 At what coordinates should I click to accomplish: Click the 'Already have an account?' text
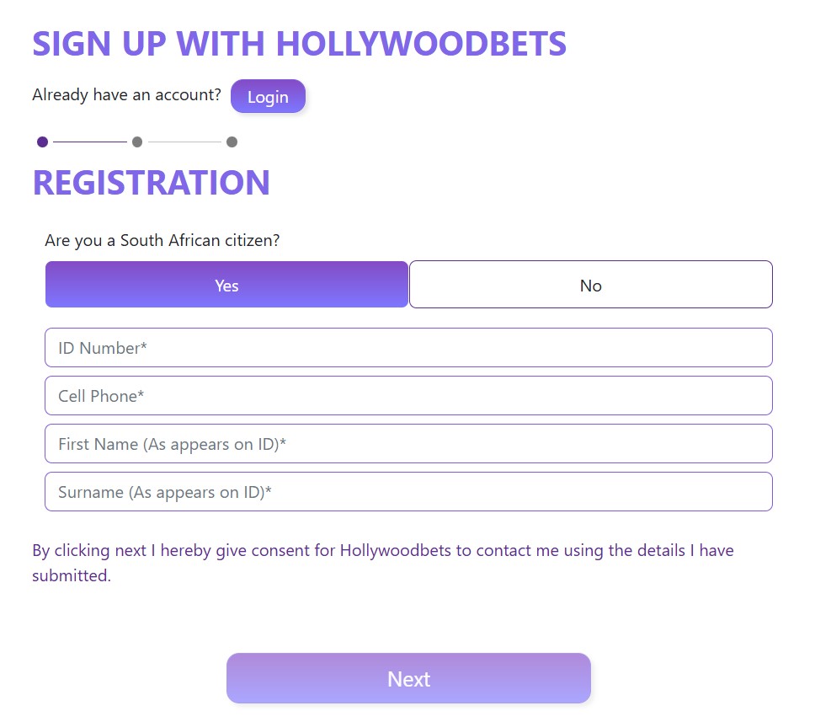point(125,95)
